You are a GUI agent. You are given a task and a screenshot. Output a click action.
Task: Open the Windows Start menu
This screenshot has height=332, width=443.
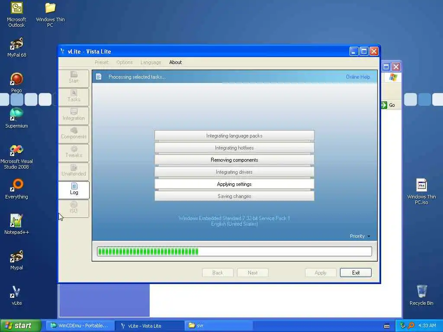pyautogui.click(x=20, y=326)
